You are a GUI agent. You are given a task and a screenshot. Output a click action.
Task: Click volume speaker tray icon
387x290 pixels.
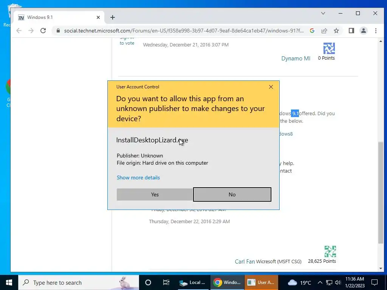tap(338, 282)
